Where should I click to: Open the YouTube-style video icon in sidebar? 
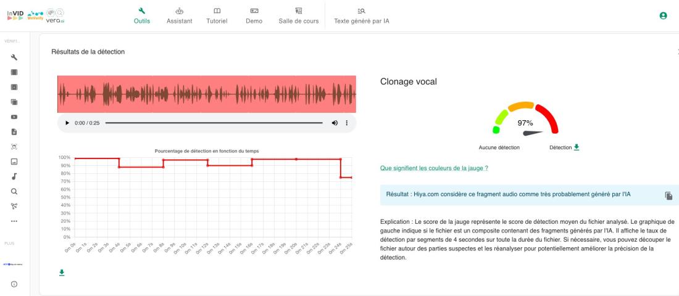pos(14,117)
